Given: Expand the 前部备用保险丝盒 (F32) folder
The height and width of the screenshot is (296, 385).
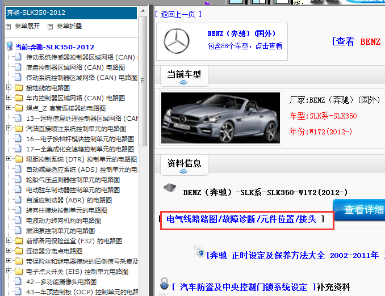Looking at the screenshot, I should (9, 240).
